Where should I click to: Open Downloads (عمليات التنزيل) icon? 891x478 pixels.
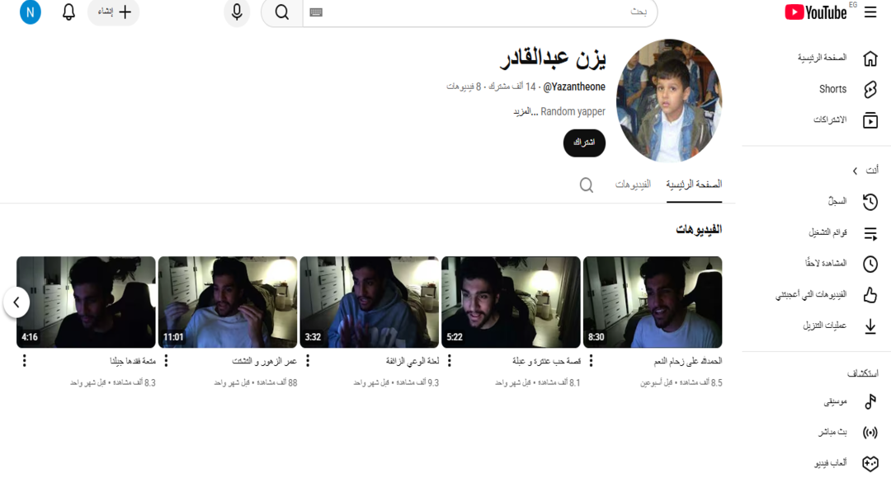click(870, 326)
